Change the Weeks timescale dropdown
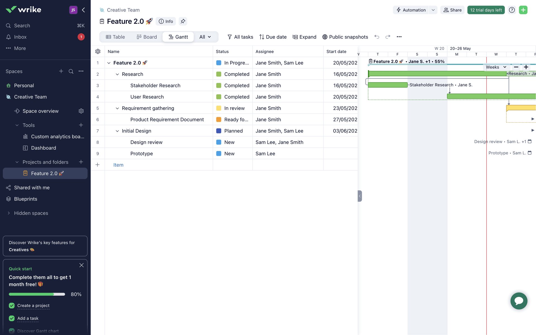This screenshot has width=536, height=335. pyautogui.click(x=496, y=67)
